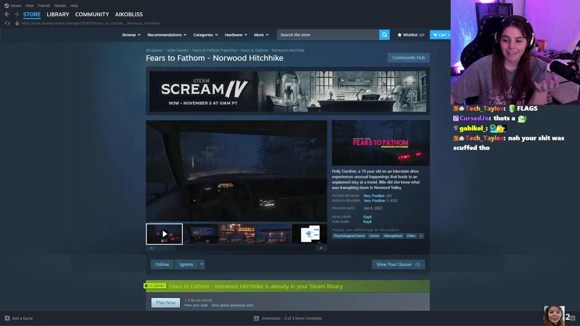The image size is (580, 326).
Task: Click View global gameplay stats link
Action: 232,305
